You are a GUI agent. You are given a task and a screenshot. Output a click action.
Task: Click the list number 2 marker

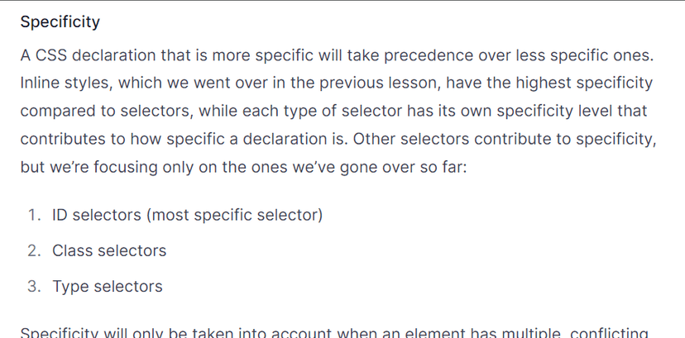[x=33, y=251]
